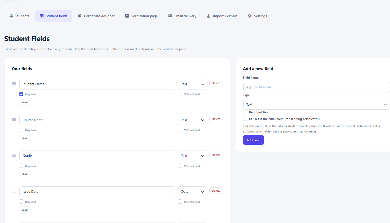This screenshot has width=390, height=223.
Task: Click the Settings gear icon
Action: [x=250, y=16]
